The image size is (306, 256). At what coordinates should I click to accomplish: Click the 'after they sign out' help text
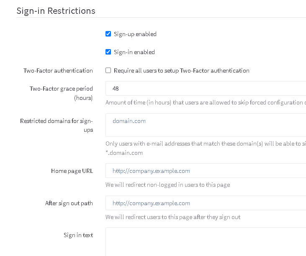(x=172, y=217)
